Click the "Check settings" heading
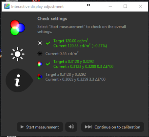The width and height of the screenshot is (149, 137). tap(52, 19)
